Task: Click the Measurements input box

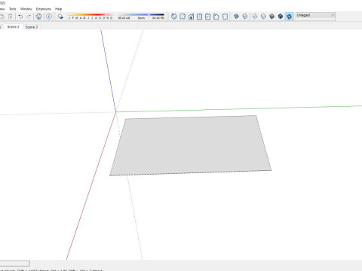Action: (x=14, y=263)
